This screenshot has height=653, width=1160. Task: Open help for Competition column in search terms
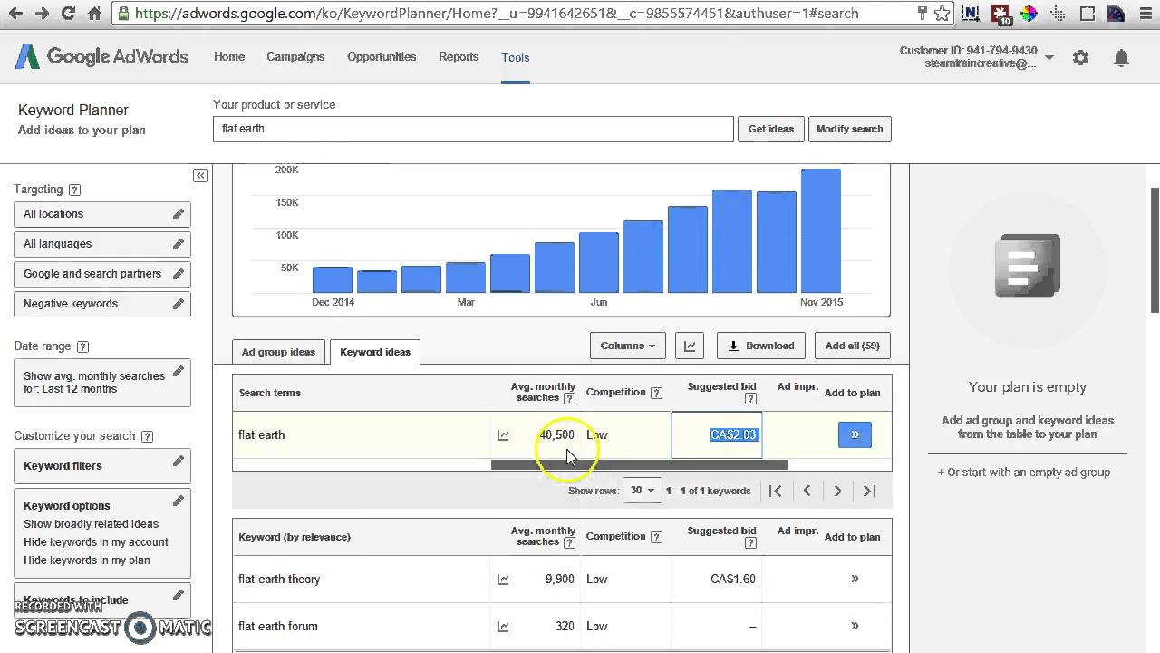[x=656, y=393]
